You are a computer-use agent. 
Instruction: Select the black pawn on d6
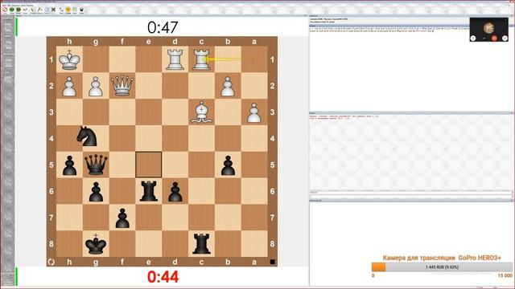point(175,192)
